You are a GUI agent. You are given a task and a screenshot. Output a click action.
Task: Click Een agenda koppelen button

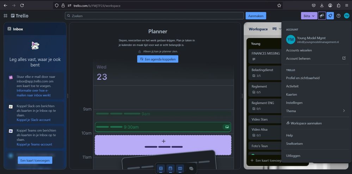pyautogui.click(x=158, y=59)
